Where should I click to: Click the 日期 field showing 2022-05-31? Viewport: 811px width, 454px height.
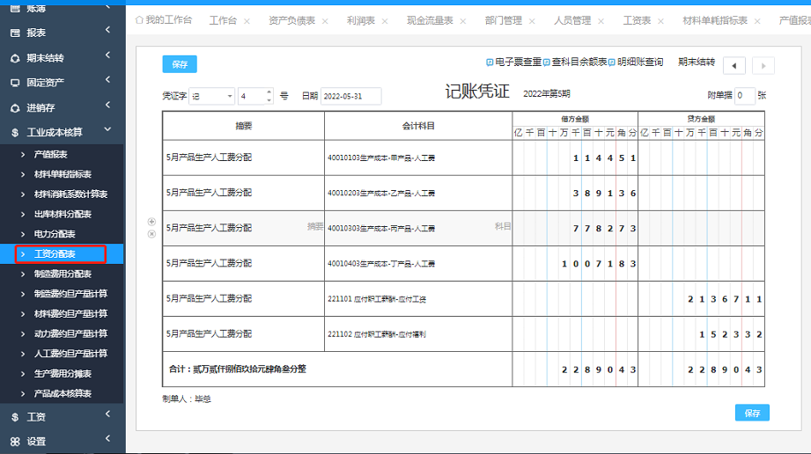point(351,96)
